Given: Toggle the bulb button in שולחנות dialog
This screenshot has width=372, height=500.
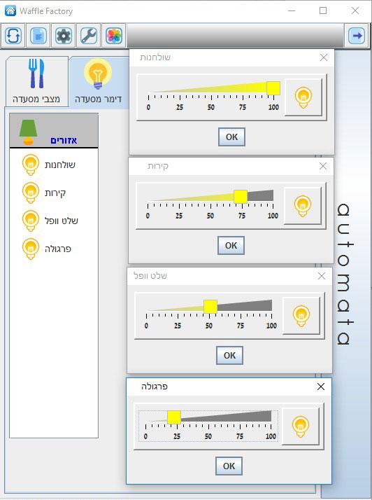Looking at the screenshot, I should pos(303,97).
